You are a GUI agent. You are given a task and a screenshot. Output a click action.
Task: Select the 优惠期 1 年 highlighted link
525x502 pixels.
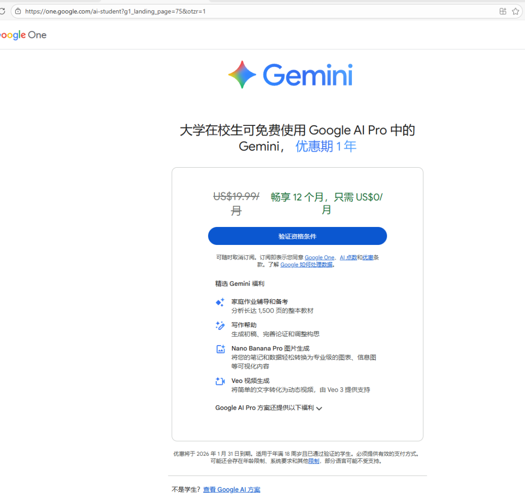(x=326, y=146)
